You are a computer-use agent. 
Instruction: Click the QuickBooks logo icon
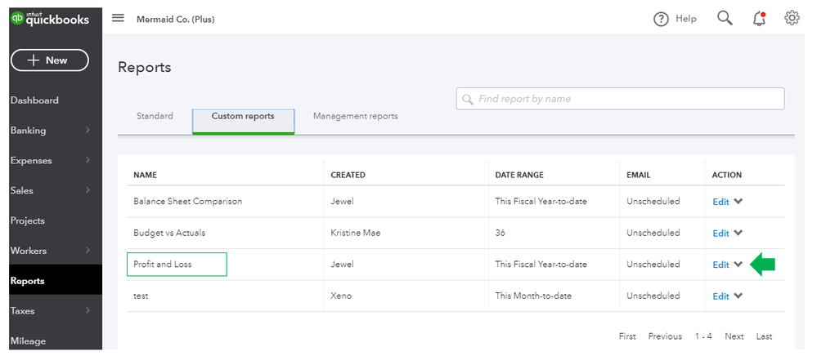click(x=18, y=18)
